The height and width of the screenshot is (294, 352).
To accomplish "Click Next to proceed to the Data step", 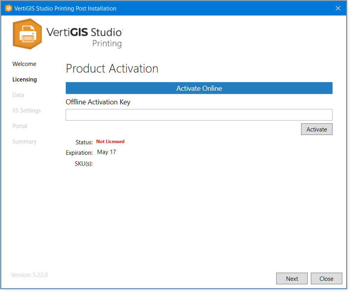I will coord(292,278).
